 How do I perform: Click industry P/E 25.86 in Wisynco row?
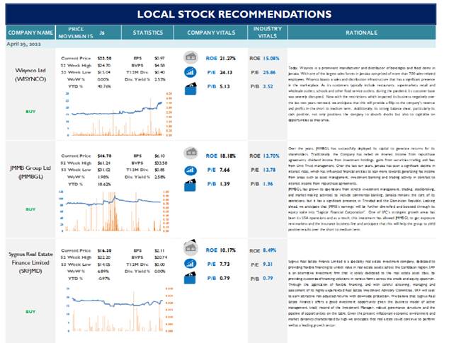(269, 72)
